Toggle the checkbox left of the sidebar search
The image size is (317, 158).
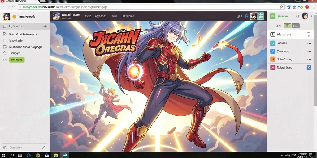tap(5, 27)
